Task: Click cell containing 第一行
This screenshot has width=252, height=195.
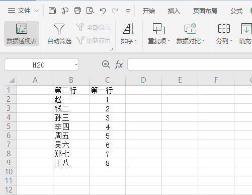Action: click(x=107, y=90)
